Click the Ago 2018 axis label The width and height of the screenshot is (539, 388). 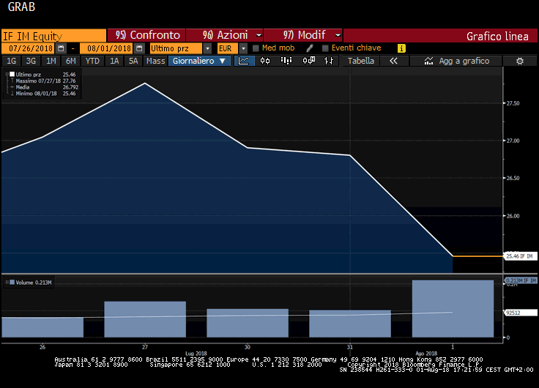click(x=426, y=354)
